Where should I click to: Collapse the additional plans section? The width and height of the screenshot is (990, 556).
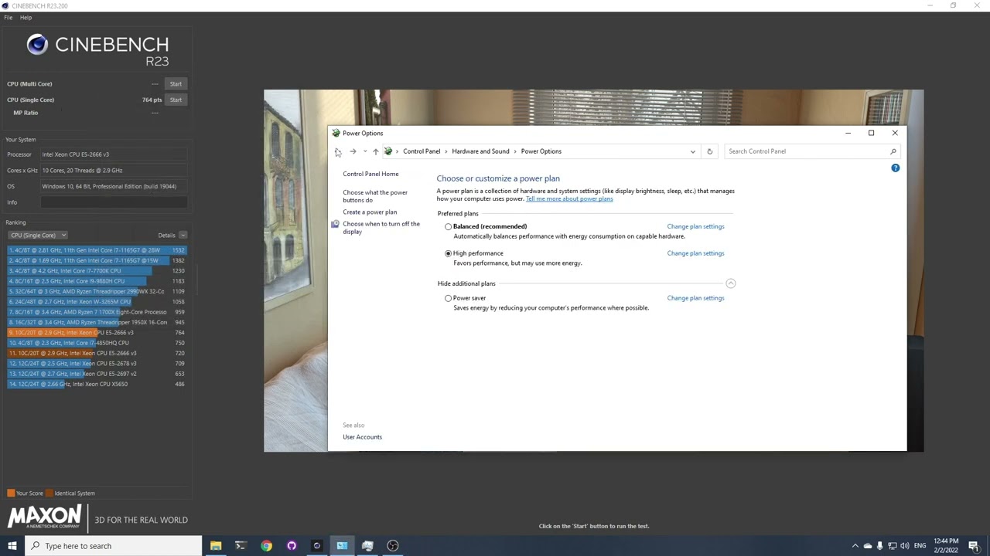[x=730, y=283]
